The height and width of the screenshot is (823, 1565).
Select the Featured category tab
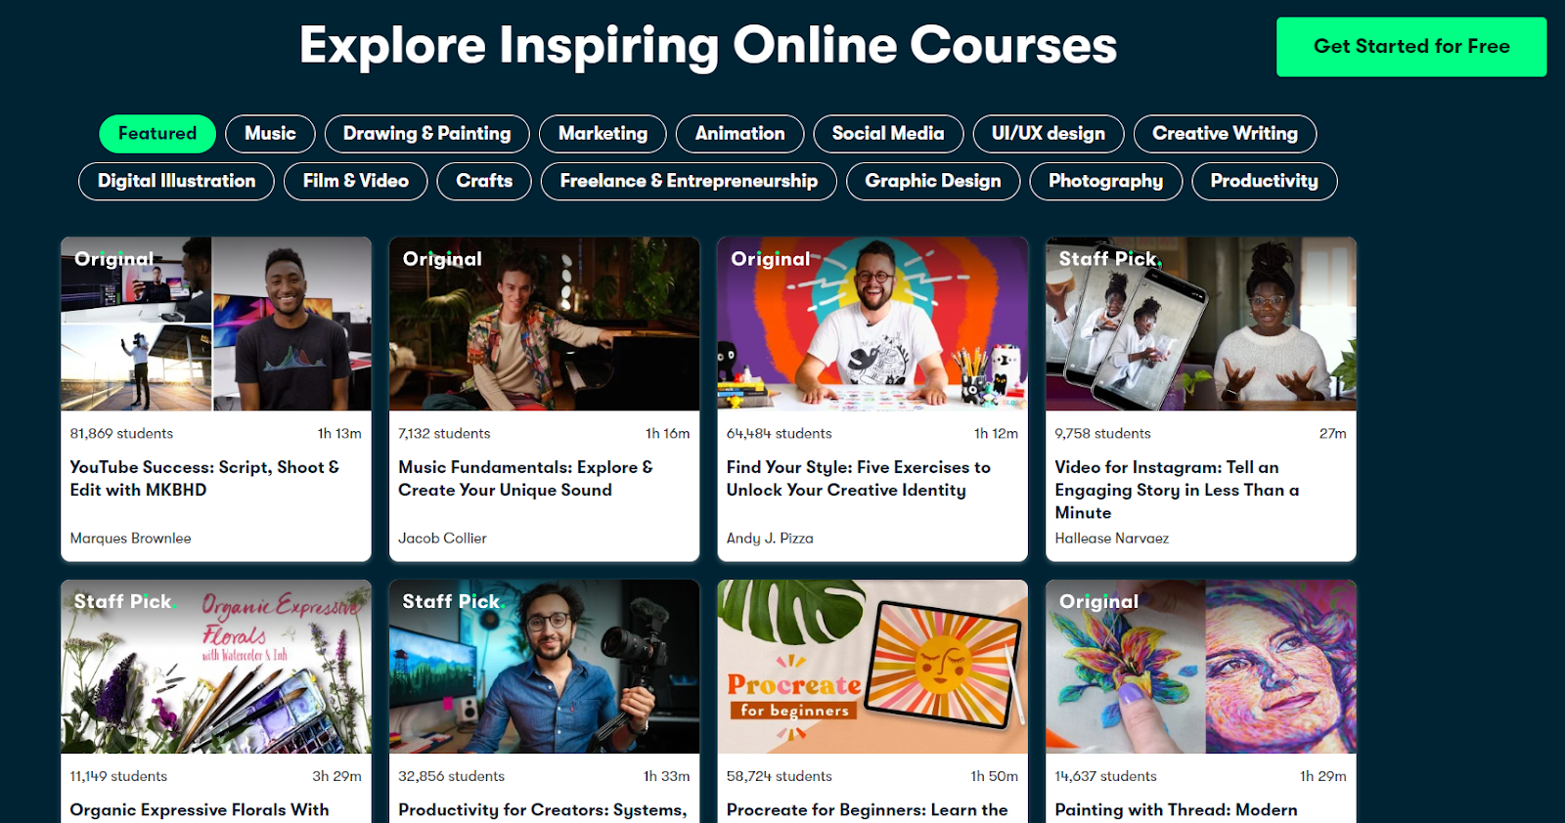coord(157,134)
